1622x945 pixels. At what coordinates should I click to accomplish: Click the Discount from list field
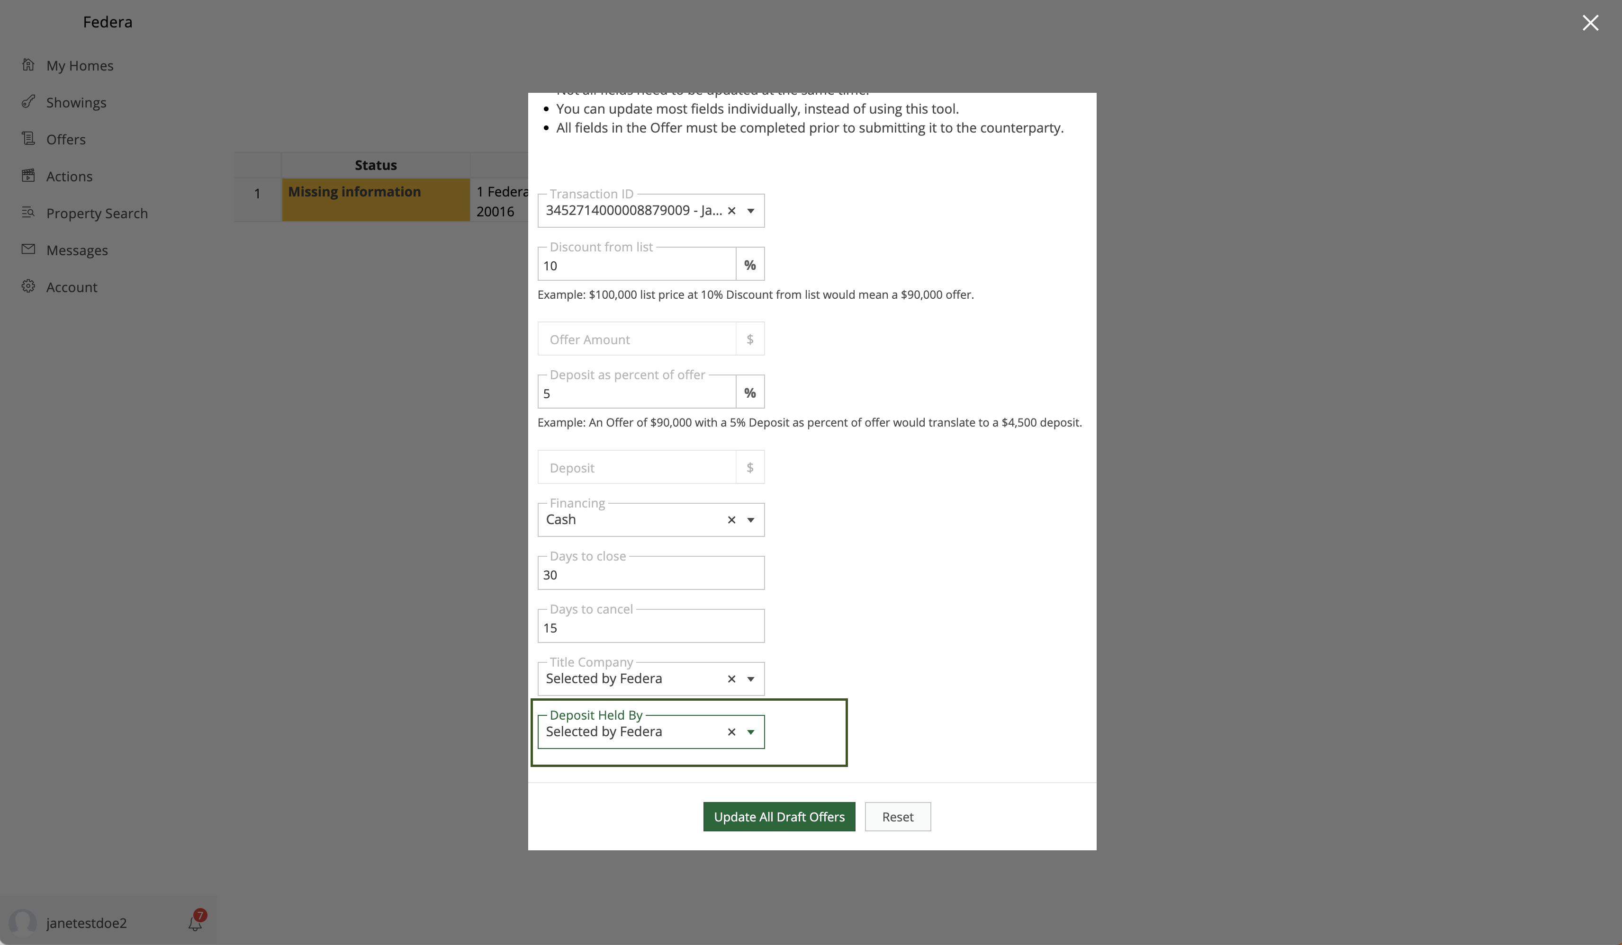point(637,264)
